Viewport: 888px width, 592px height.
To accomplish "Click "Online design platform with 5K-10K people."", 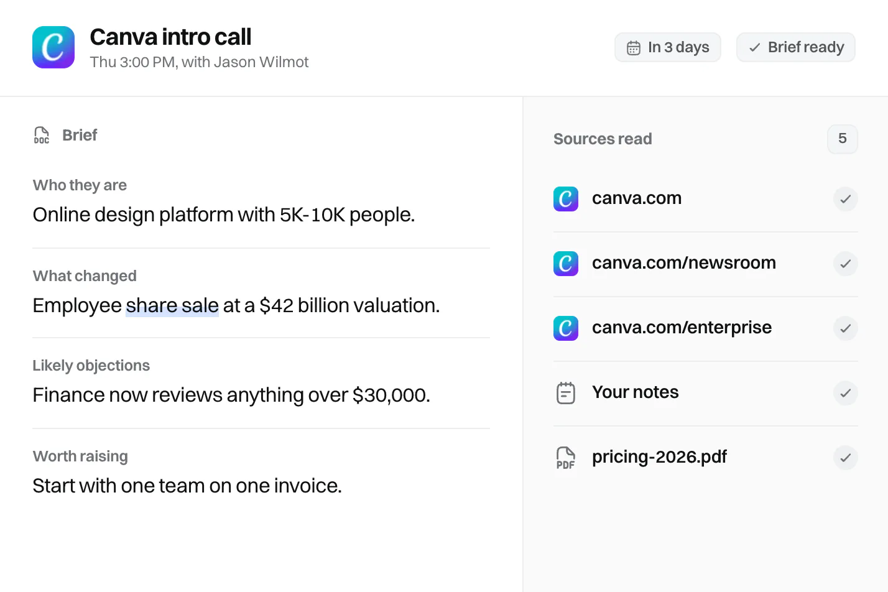I will point(224,215).
